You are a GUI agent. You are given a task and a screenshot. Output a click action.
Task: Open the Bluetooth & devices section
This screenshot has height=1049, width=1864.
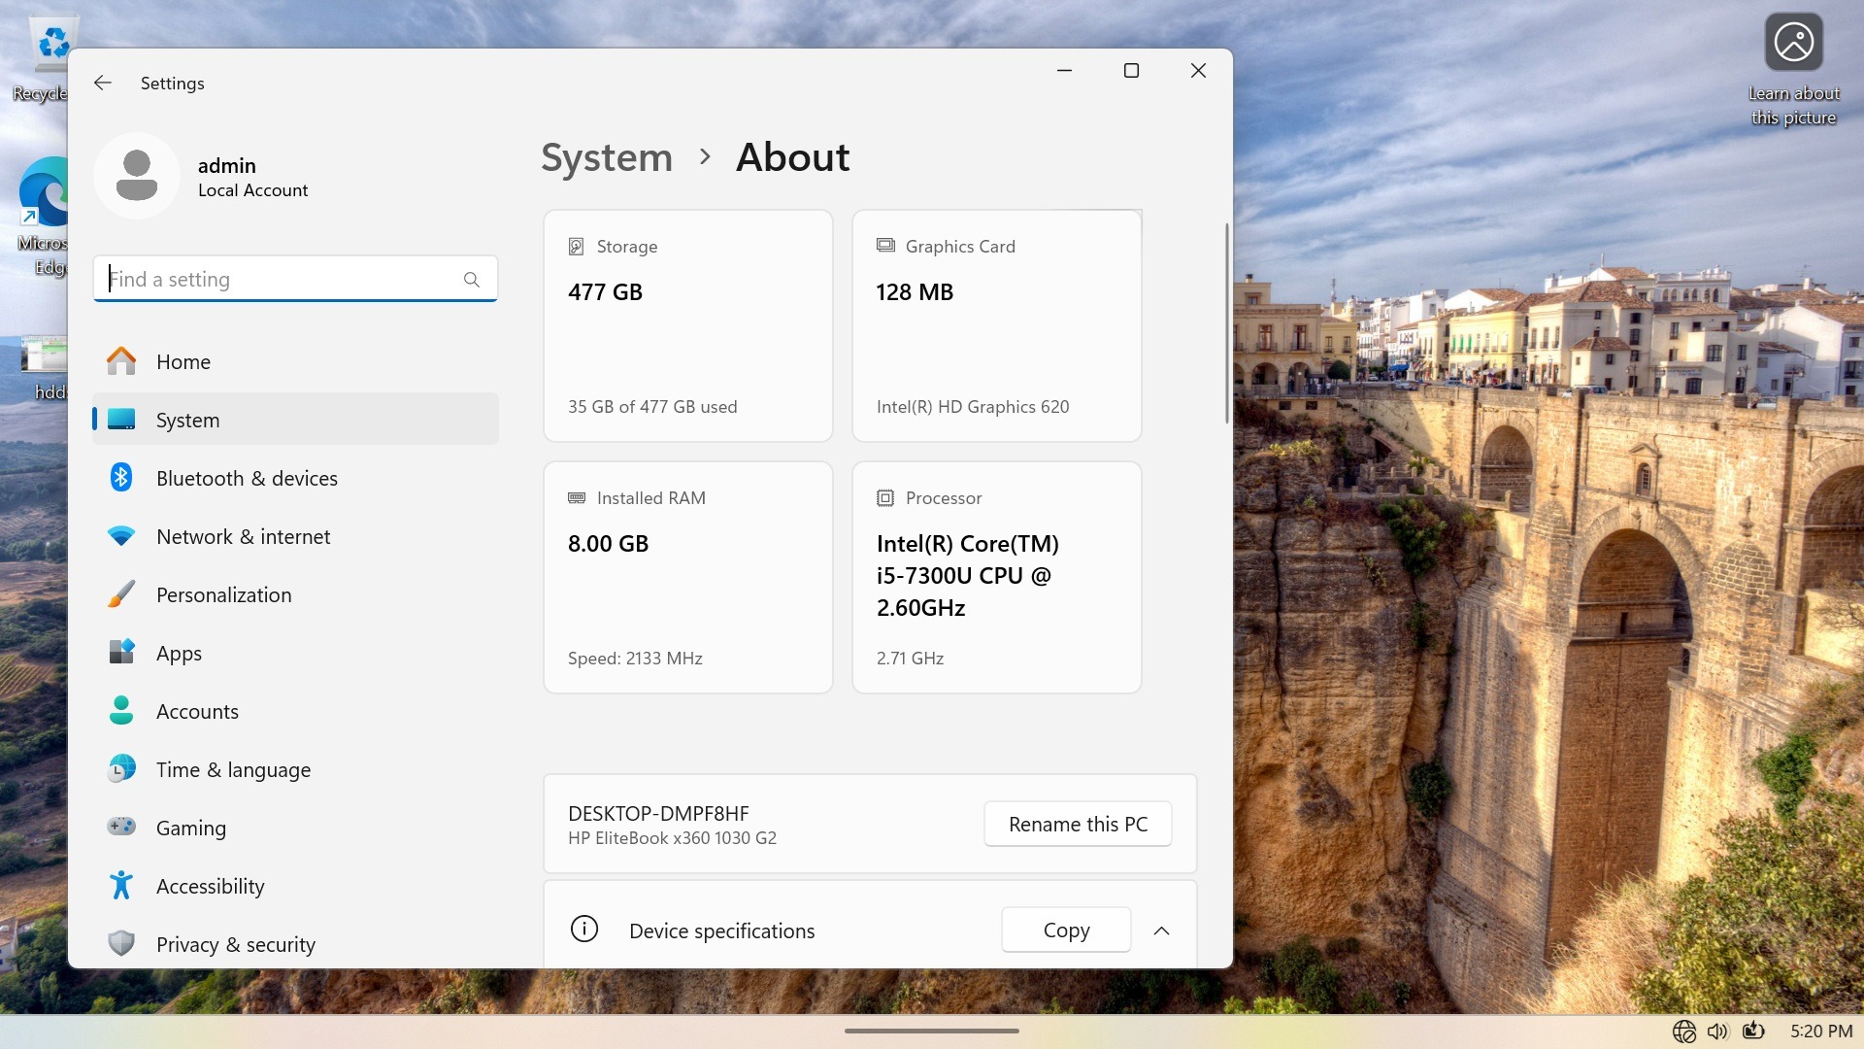coord(247,478)
